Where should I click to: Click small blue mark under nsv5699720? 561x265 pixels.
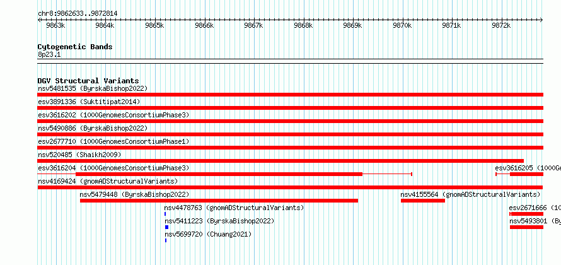pos(166,240)
